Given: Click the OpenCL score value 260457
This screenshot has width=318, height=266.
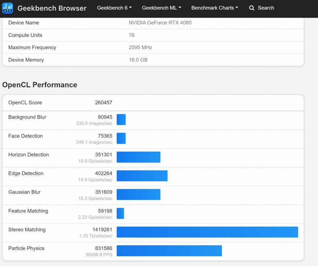Looking at the screenshot, I should [104, 103].
